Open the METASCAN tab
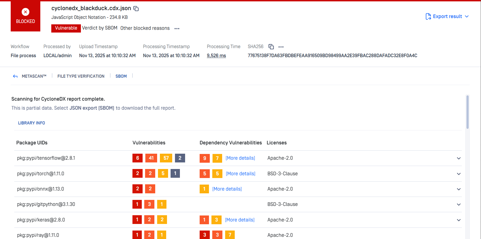The image size is (481, 239). coord(34,76)
